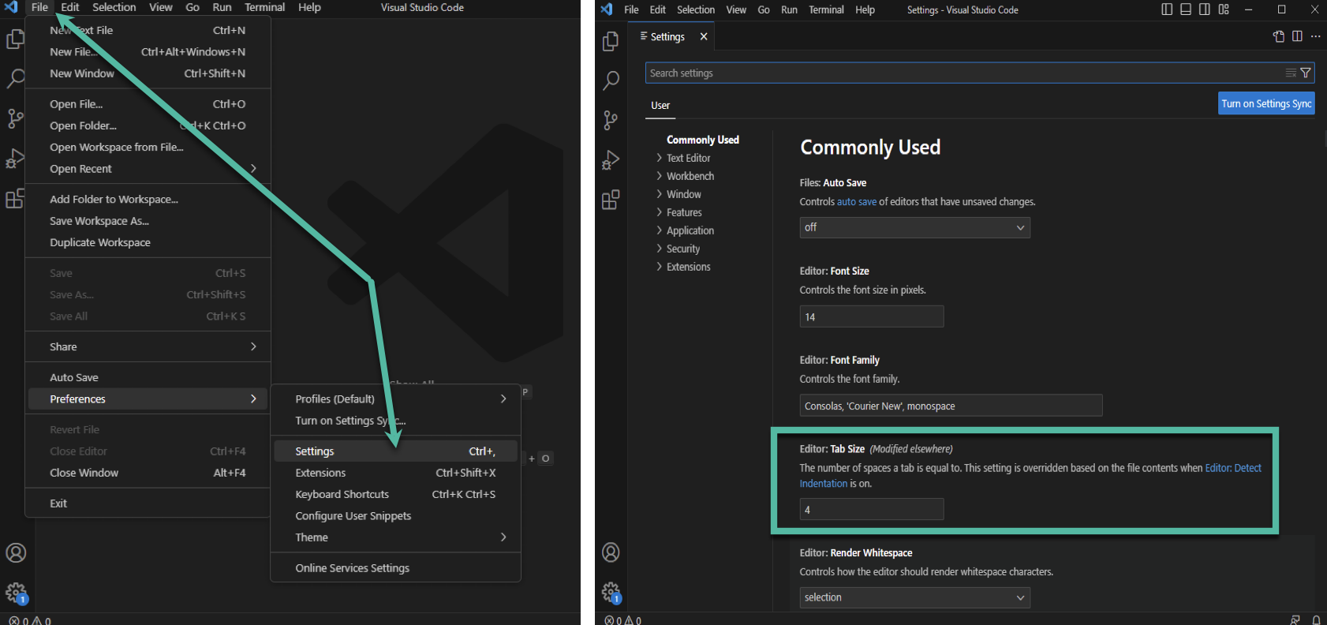Choose Exit in File menu
This screenshot has width=1327, height=625.
(148, 503)
